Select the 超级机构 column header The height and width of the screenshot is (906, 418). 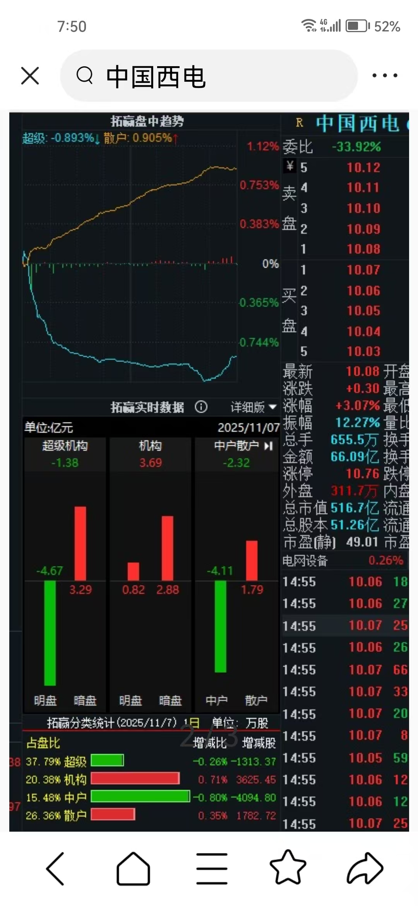65,446
